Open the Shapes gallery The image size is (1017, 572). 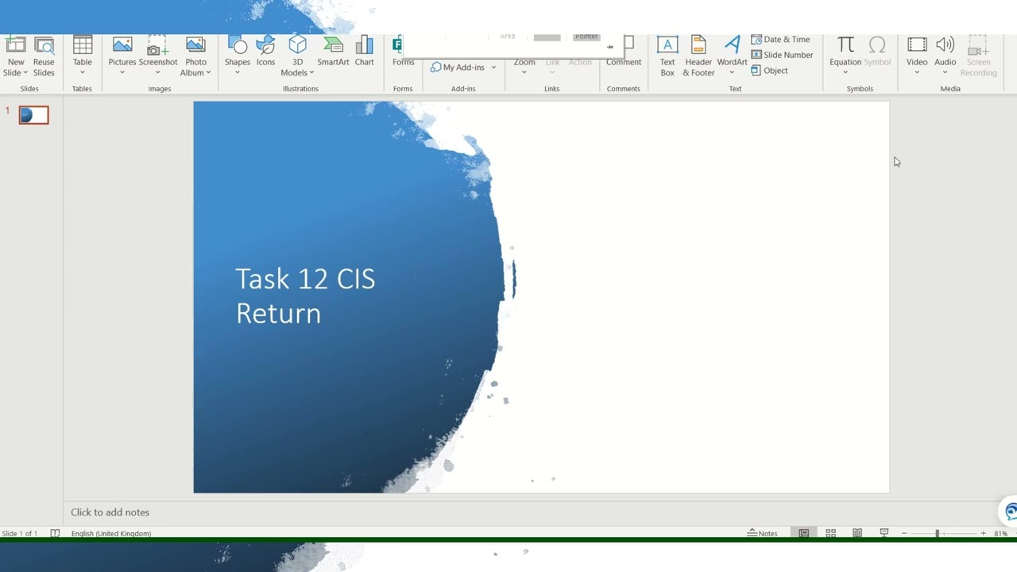coord(237,56)
